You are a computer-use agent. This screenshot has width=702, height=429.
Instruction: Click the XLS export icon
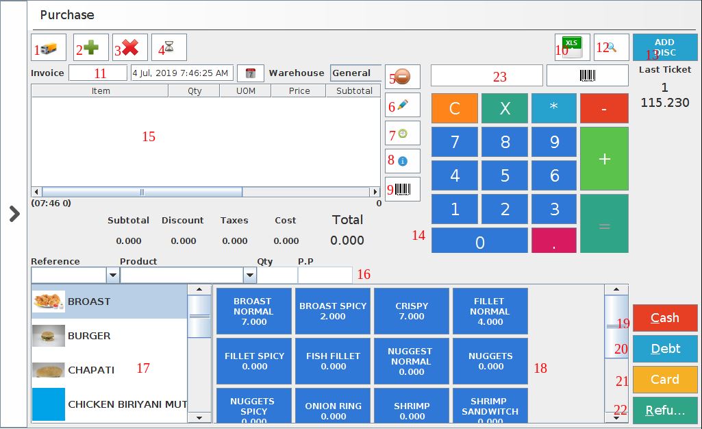click(x=572, y=47)
